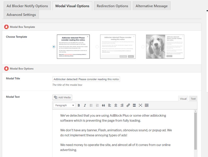Toggle bold formatting in editor toolbar
Image resolution: width=208 pixels, height=157 pixels.
click(x=79, y=105)
